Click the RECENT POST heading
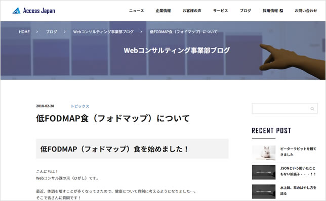The width and height of the screenshot is (326, 201). (x=271, y=130)
